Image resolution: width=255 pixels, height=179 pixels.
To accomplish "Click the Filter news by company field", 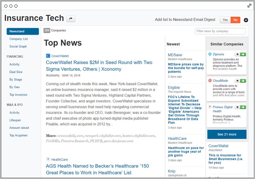I will tap(220, 31).
